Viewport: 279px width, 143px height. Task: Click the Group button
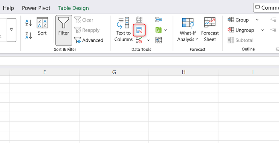(238, 20)
